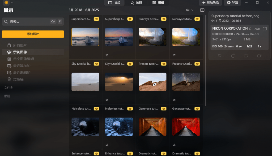272x156 pixels.
Task: Open the 垃圾桶 trash in sidebar
Action: click(x=18, y=79)
